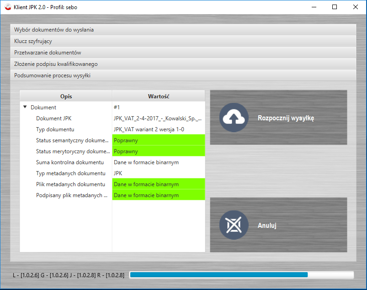Select the Podsumowanie procesu wysyłki header
The image size is (367, 290).
tap(183, 75)
